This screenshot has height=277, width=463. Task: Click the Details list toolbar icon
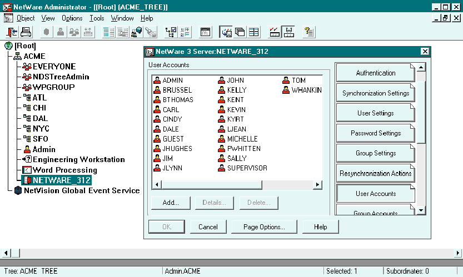point(108,32)
